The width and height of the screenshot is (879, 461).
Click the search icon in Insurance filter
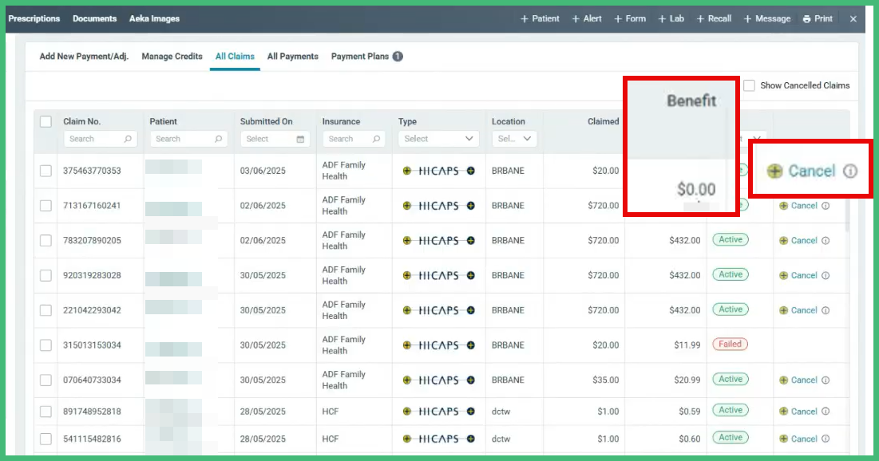point(376,139)
